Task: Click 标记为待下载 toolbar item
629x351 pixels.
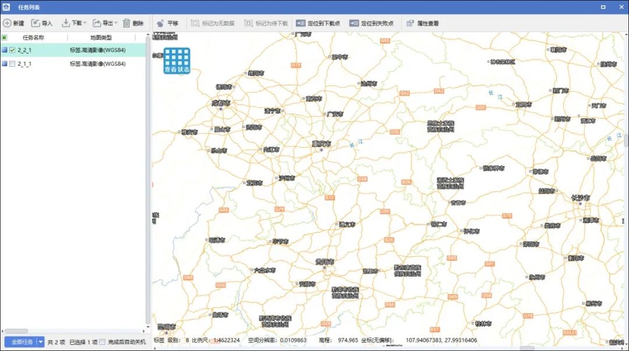Action: (x=266, y=23)
